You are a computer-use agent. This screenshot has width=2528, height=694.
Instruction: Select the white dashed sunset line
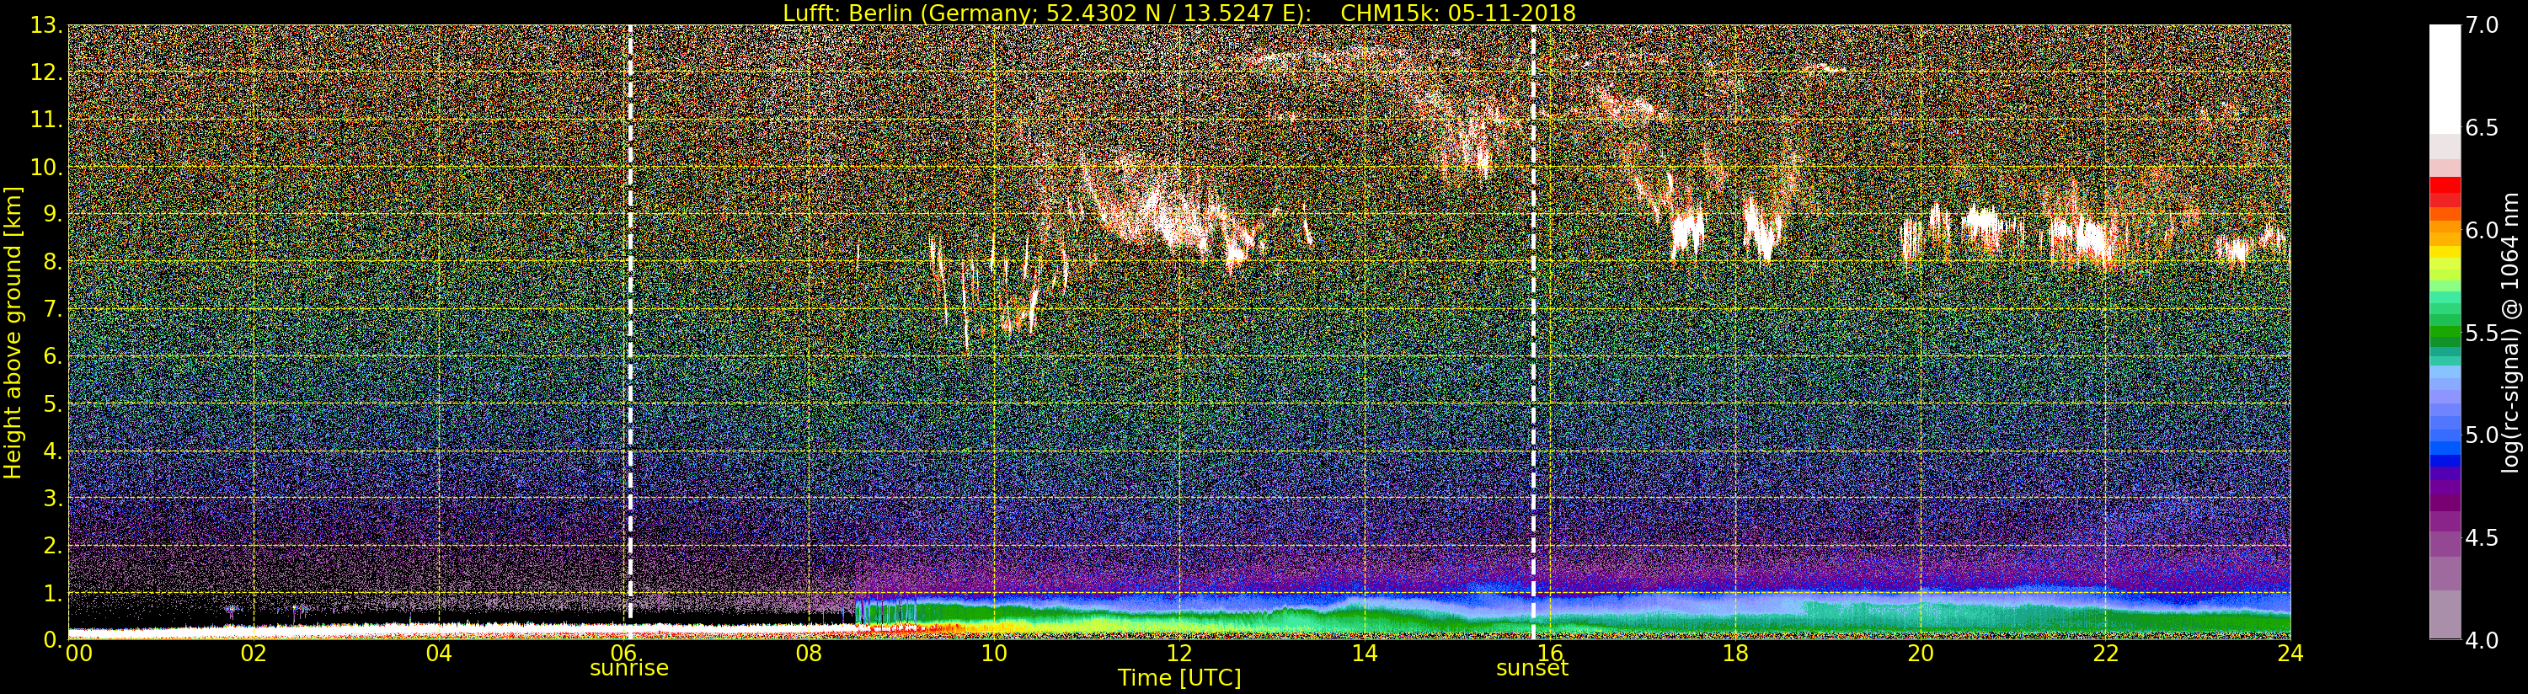[1533, 334]
